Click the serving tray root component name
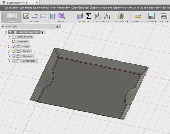 [x=29, y=32]
